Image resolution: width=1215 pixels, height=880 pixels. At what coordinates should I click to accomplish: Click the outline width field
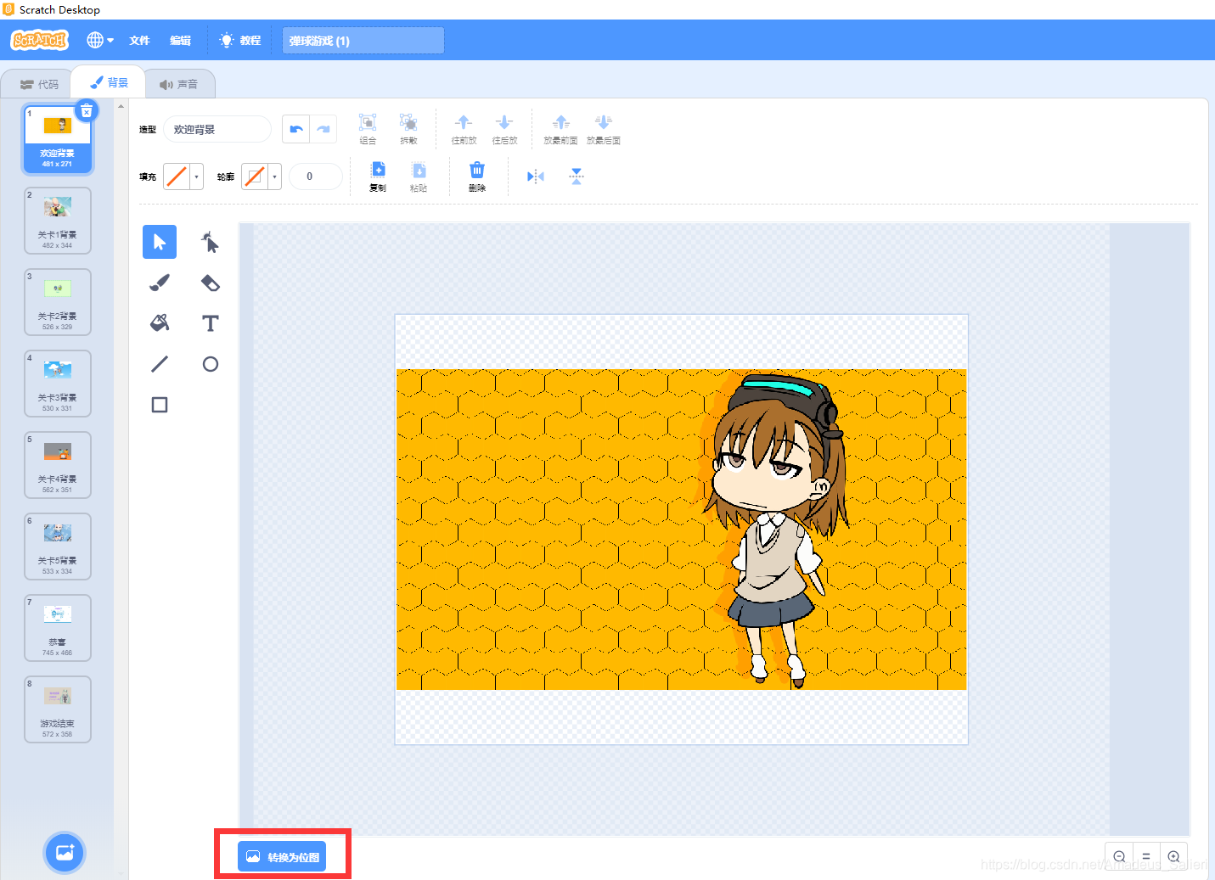316,177
